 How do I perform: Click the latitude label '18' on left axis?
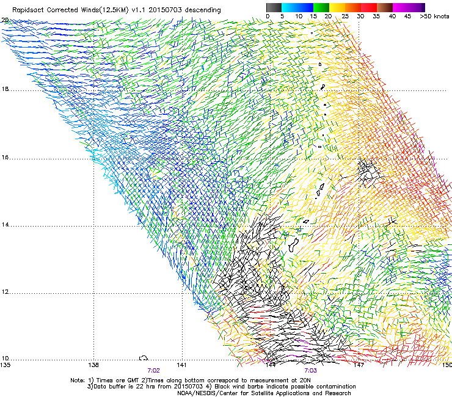tap(5, 89)
